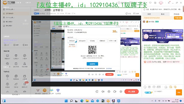Open taskbar Search
The width and height of the screenshot is (184, 104).
pyautogui.click(x=71, y=101)
